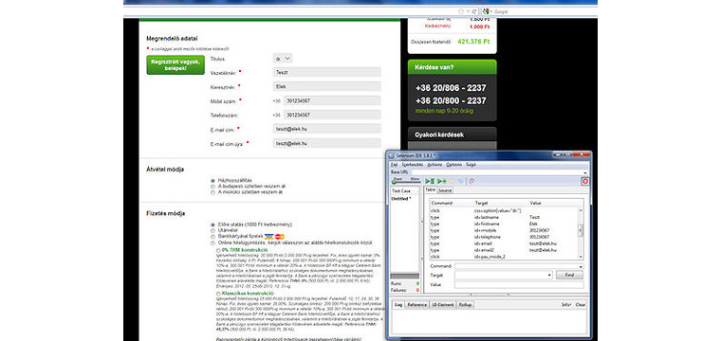Open the Options menu in Selenium IDE
Screen dimensions: 721x341
click(454, 164)
